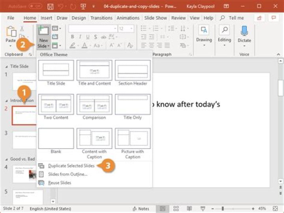
Task: Click the Bold formatting button
Action: [x=73, y=37]
